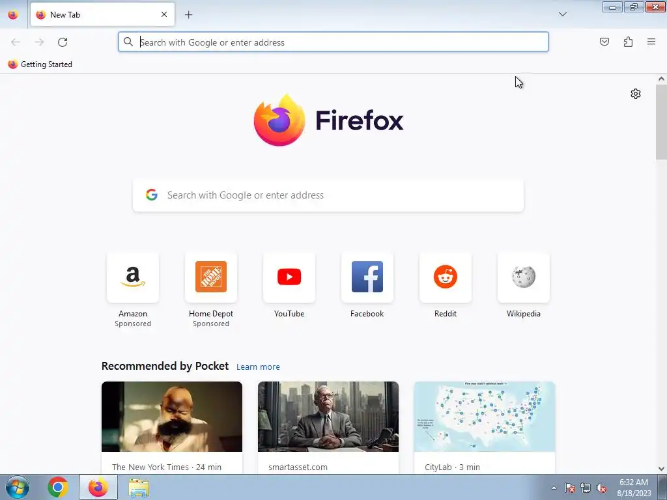This screenshot has width=667, height=500.
Task: Focus the Google search box on page
Action: [328, 195]
